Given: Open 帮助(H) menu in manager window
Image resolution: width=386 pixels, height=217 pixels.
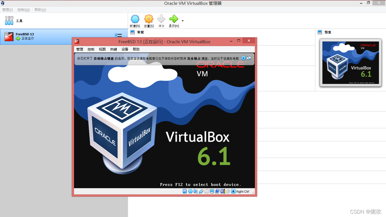Looking at the screenshot, I should click(x=40, y=10).
